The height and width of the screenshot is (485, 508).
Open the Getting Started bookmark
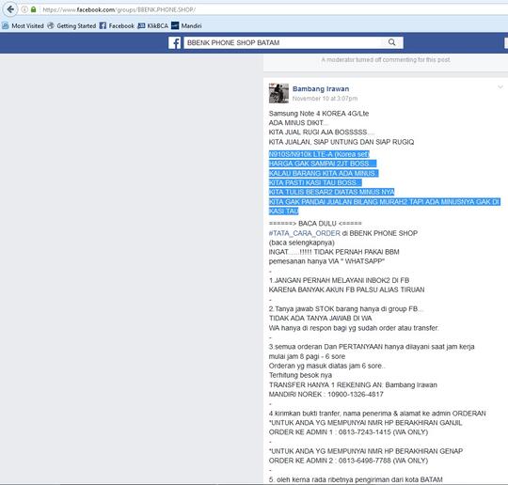click(x=71, y=26)
